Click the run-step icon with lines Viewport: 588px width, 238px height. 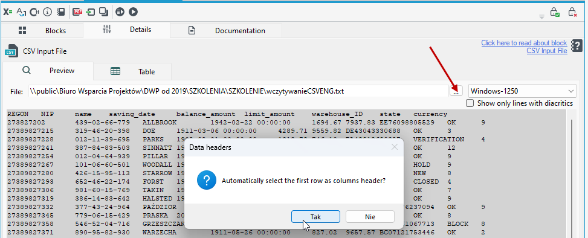click(120, 12)
